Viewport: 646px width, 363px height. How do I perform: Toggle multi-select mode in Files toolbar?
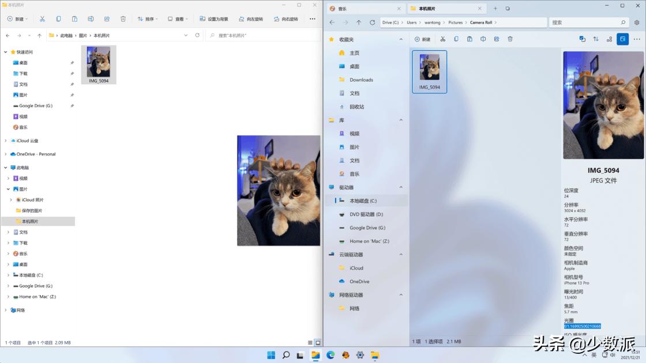(582, 39)
